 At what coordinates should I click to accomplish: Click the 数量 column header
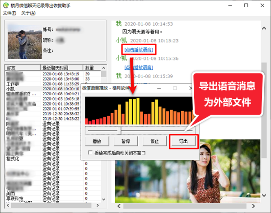(90, 67)
